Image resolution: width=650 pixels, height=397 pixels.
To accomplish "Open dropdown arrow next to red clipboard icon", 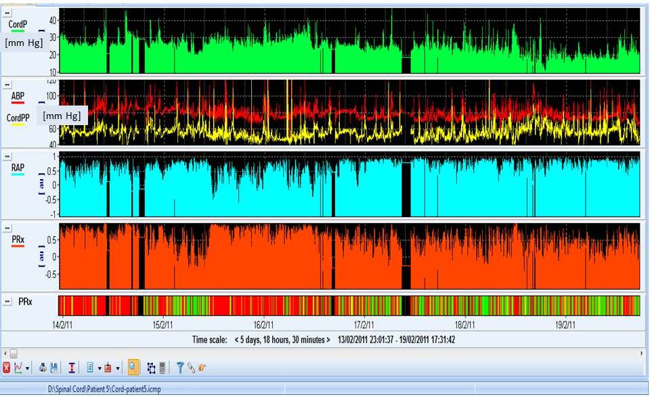I will point(118,369).
